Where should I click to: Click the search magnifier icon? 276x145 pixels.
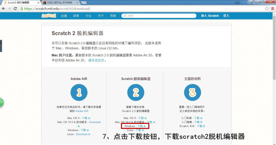click(x=125, y=16)
